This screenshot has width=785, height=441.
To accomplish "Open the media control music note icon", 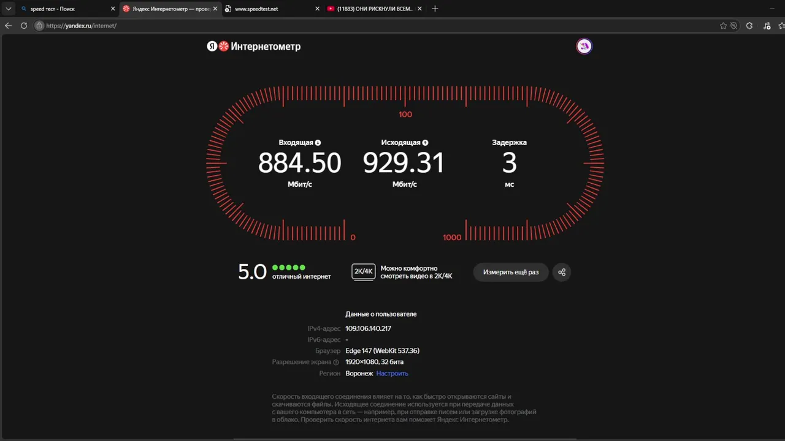I will click(767, 26).
